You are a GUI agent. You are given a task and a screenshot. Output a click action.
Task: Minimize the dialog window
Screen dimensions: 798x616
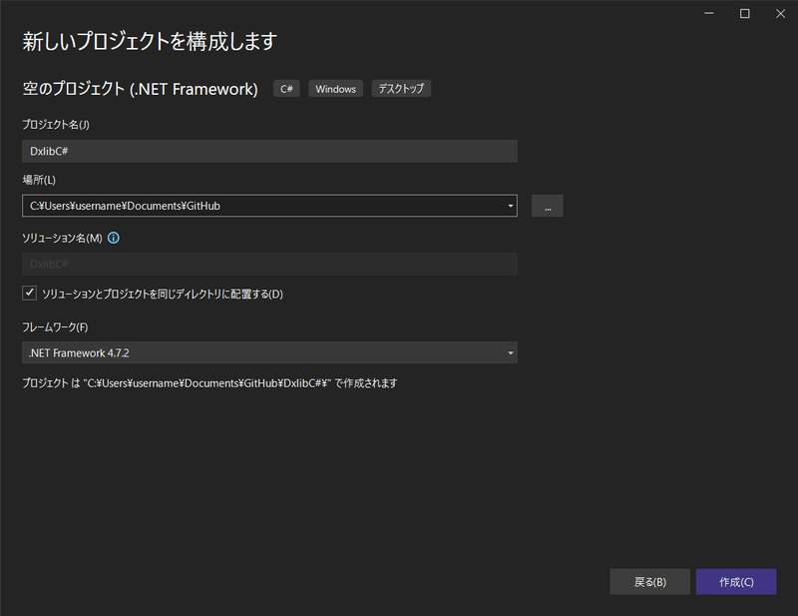point(709,14)
